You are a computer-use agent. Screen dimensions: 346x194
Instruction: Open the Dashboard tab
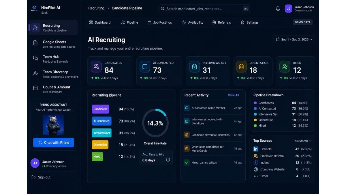100,22
